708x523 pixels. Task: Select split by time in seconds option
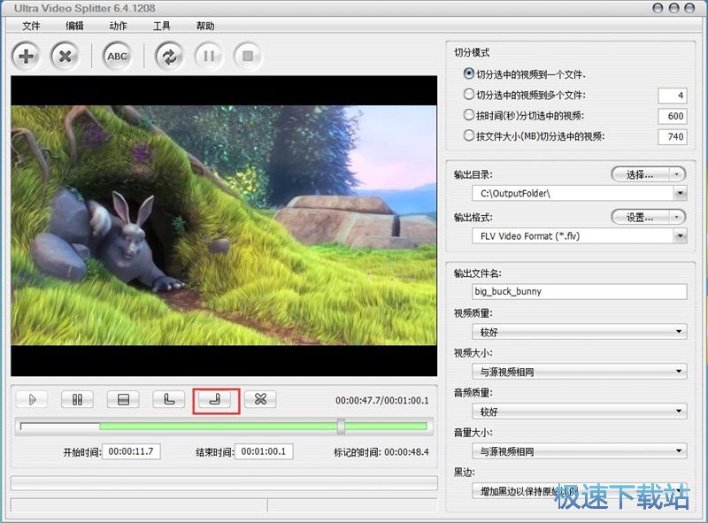click(469, 115)
